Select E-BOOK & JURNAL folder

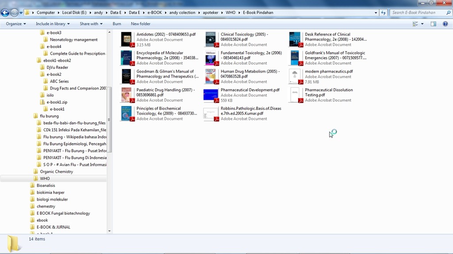pos(53,227)
